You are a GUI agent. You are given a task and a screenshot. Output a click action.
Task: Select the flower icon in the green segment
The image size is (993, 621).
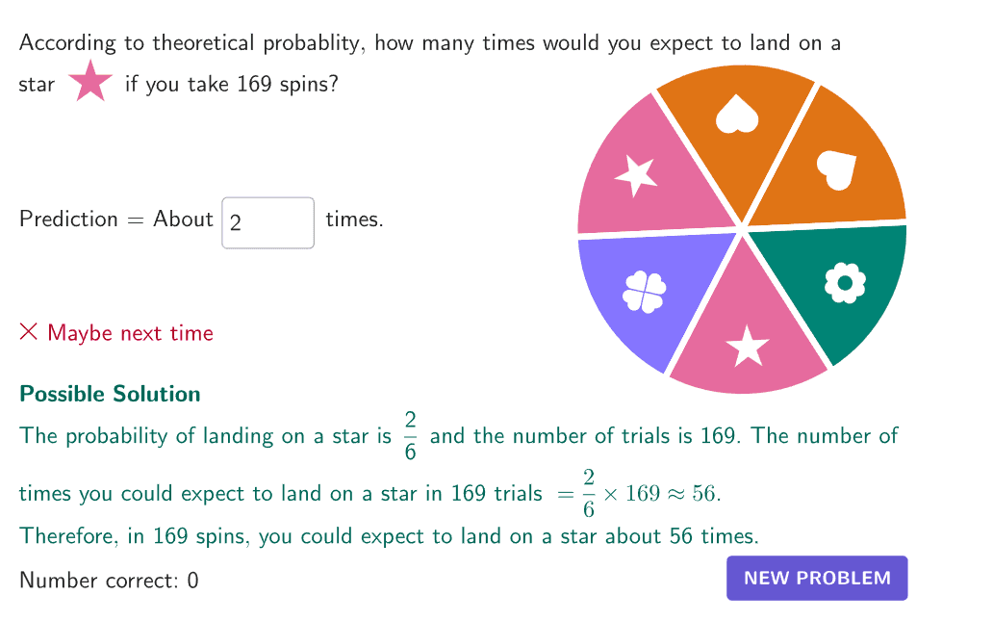845,282
